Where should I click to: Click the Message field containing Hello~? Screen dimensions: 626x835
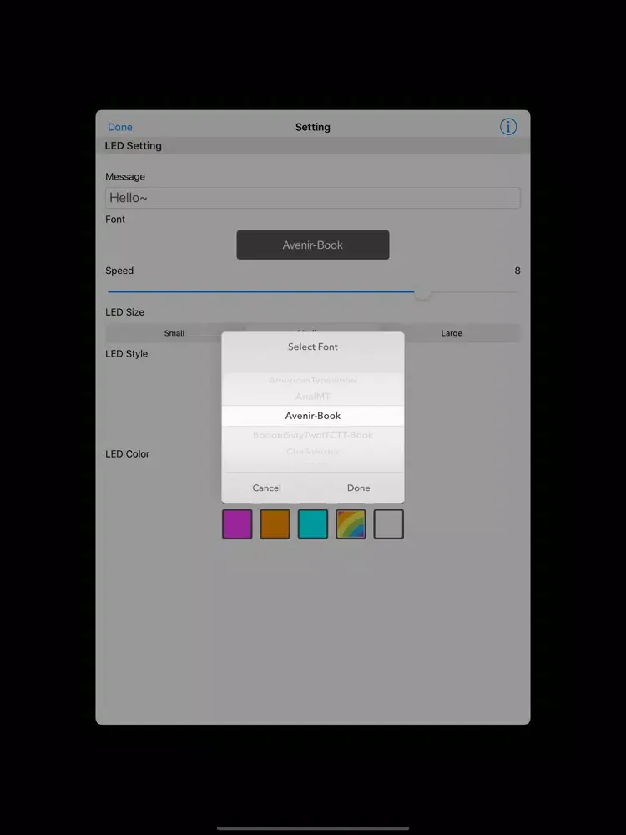point(312,198)
